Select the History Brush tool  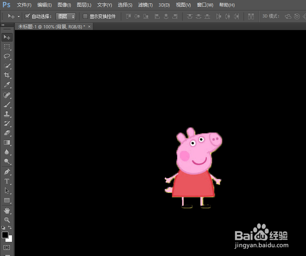7,123
